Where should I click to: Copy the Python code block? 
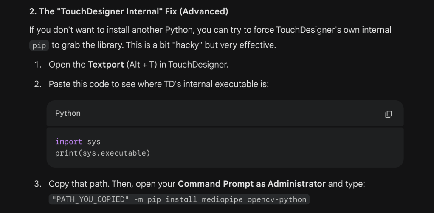pyautogui.click(x=388, y=114)
